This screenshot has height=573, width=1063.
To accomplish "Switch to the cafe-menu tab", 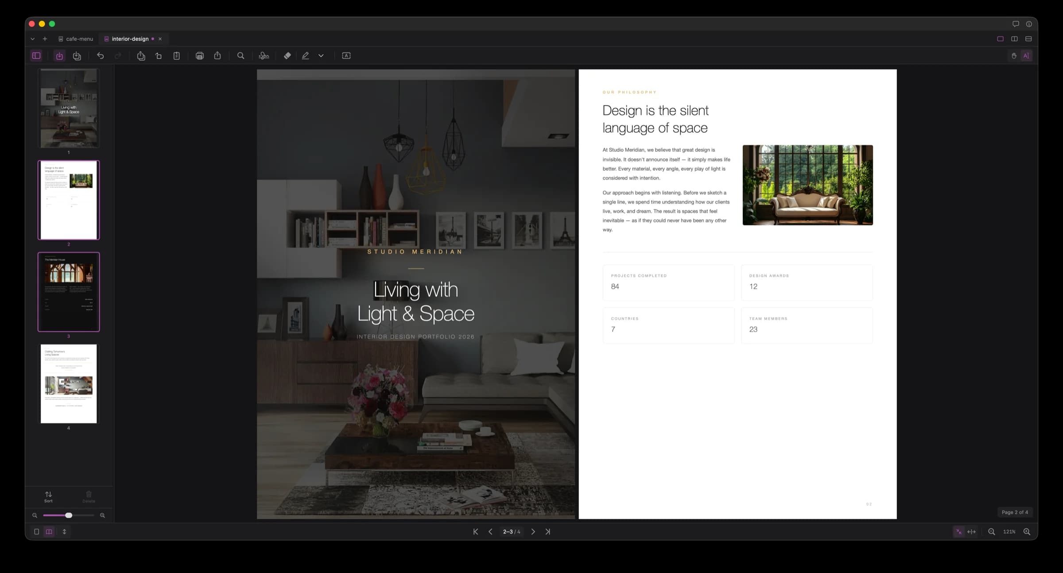I will (x=79, y=39).
